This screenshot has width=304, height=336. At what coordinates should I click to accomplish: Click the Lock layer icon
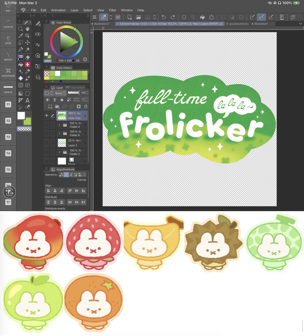(62, 100)
